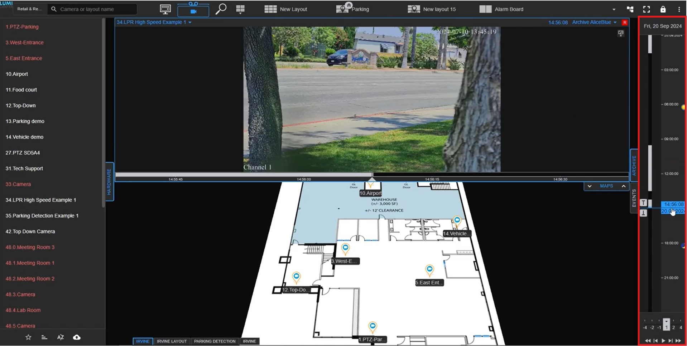Select 35.Parking Detection Example 1 camera
The height and width of the screenshot is (346, 687).
pos(42,216)
